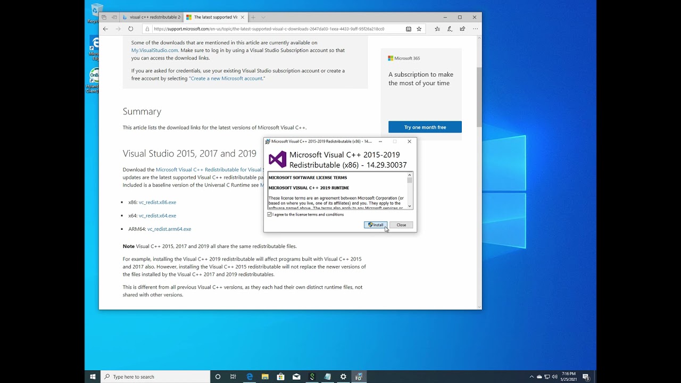Go back in Edge browser

(105, 29)
